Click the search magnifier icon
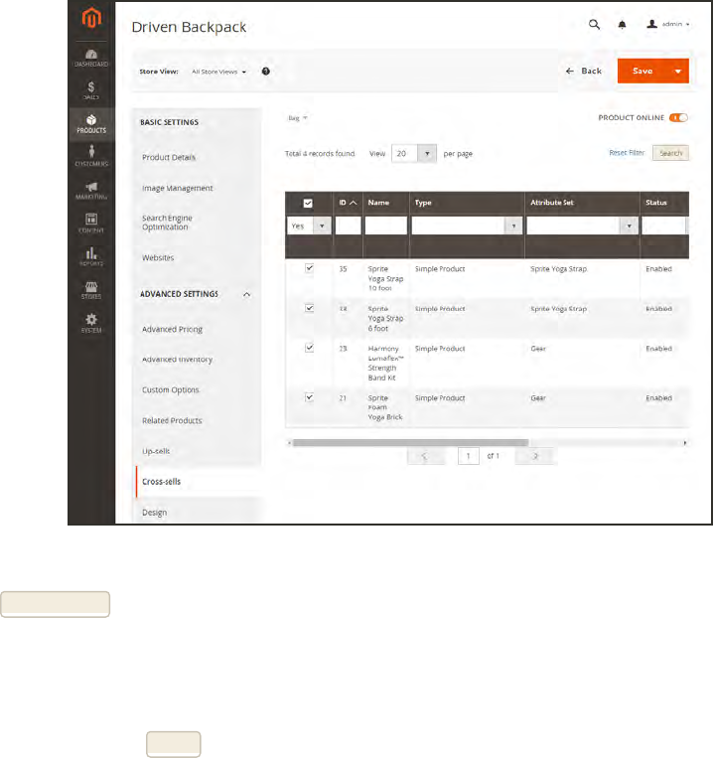 pos(594,24)
